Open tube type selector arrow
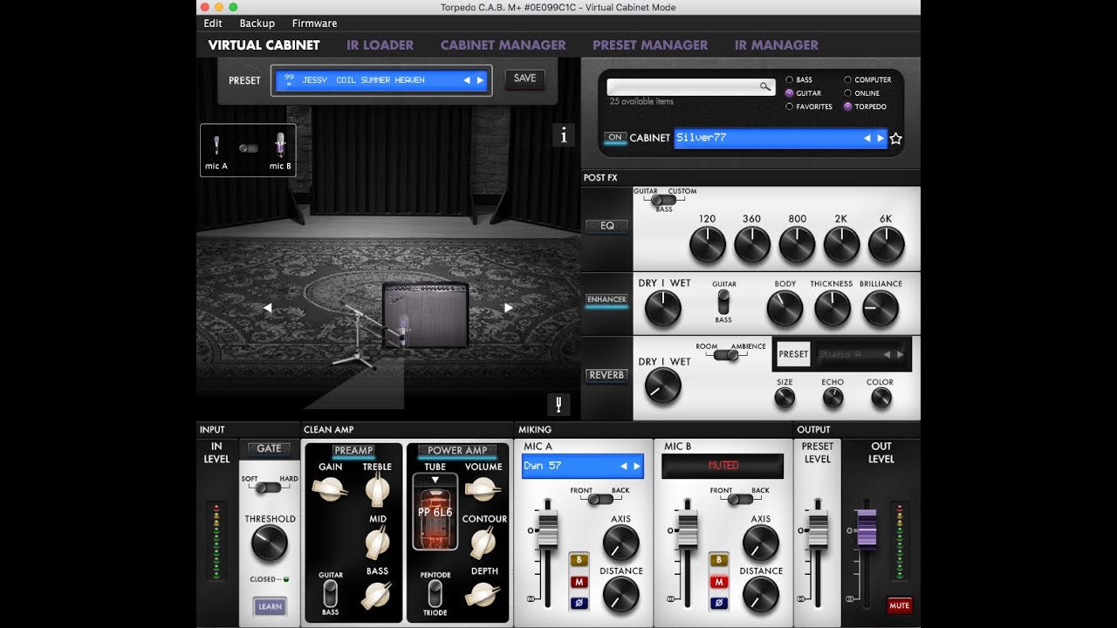The height and width of the screenshot is (628, 1117). [x=435, y=480]
